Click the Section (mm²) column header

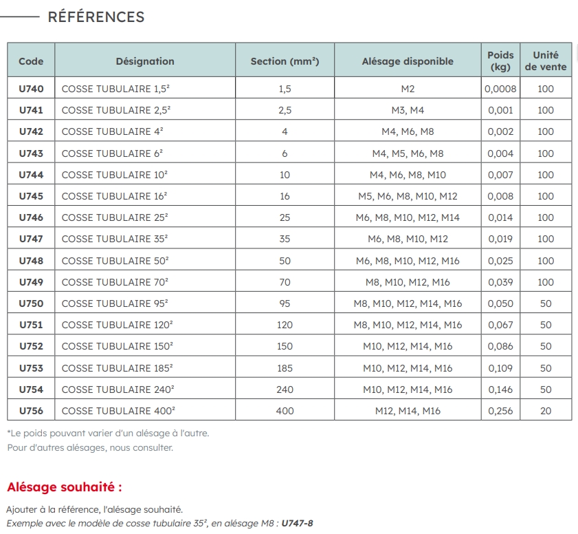click(x=285, y=61)
